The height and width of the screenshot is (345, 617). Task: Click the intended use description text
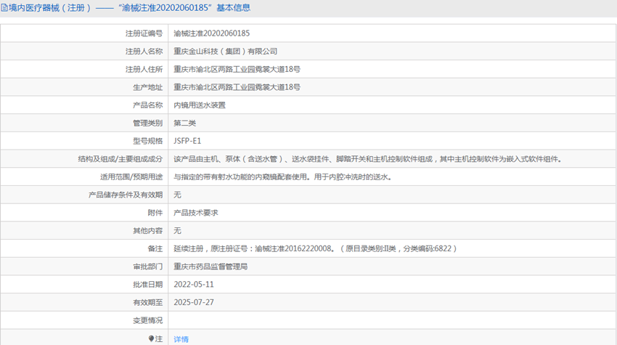point(283,177)
